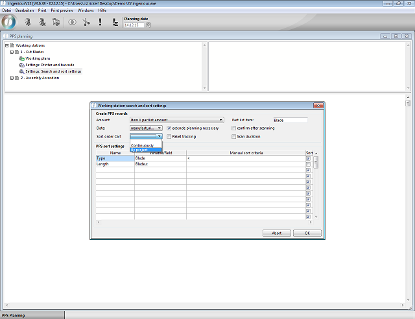Click the first gear-figure toolbar icon
Image resolution: width=415 pixels, height=319 pixels.
tap(27, 22)
